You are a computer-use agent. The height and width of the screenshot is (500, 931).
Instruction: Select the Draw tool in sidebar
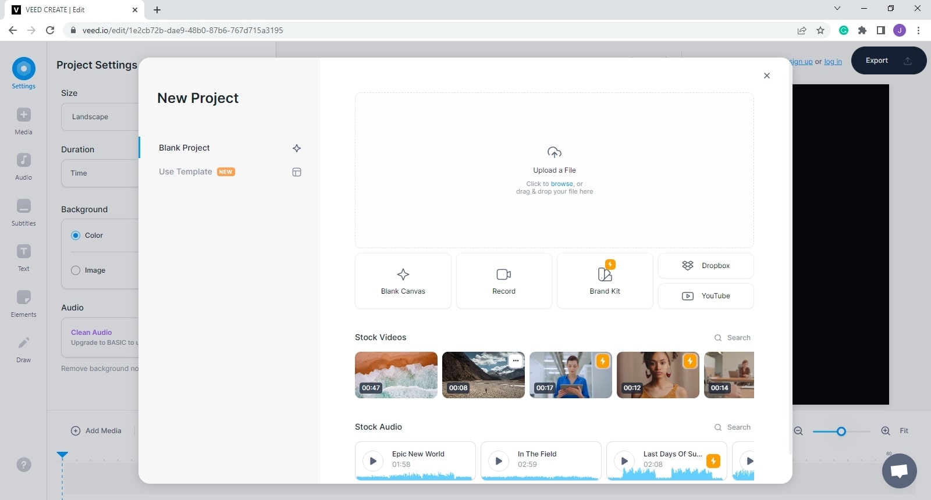[x=23, y=349]
